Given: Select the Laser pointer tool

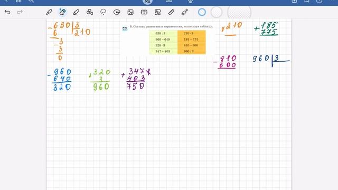Looking at the screenshot, I should coord(185,12).
